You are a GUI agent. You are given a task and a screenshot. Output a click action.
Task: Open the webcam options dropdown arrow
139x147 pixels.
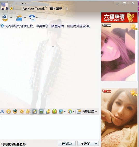click(11, 18)
